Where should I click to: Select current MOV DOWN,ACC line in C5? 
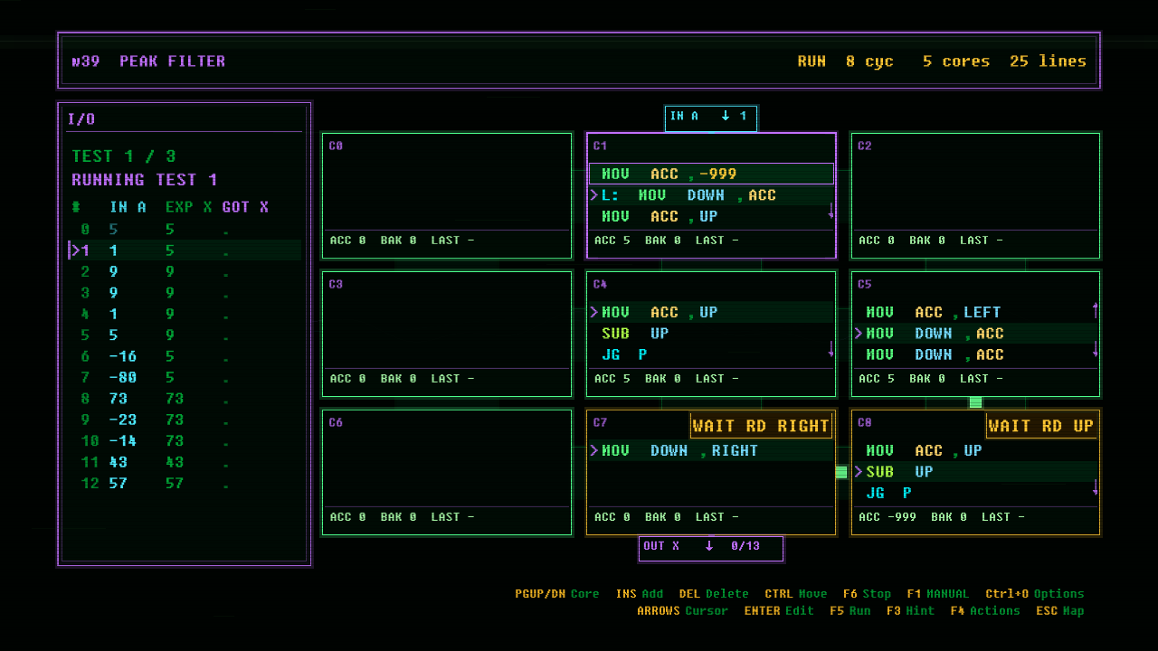coord(975,334)
